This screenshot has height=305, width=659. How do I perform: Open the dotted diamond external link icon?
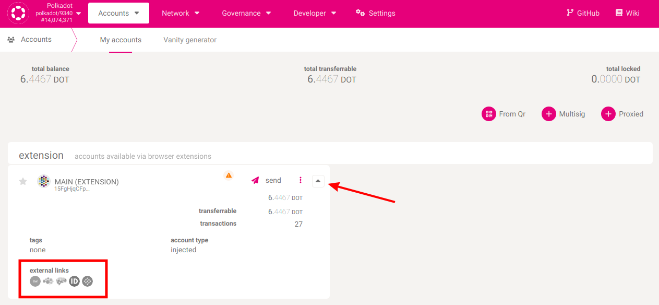[x=87, y=281]
